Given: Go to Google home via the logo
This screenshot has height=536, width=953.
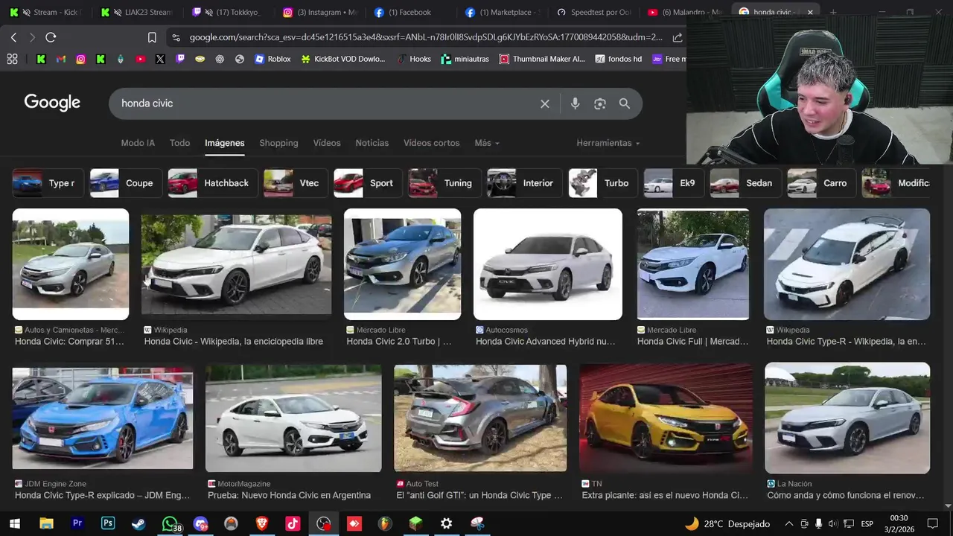Looking at the screenshot, I should coord(52,103).
